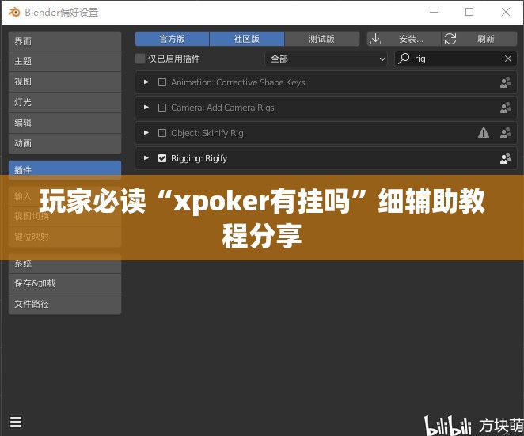Click community icon on Rigify row
This screenshot has height=436, width=524.
click(x=506, y=158)
